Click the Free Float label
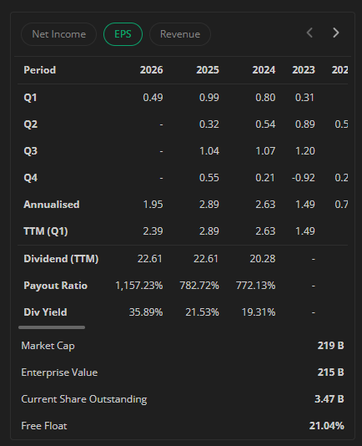Viewport: 362px width, 446px height. pos(44,426)
